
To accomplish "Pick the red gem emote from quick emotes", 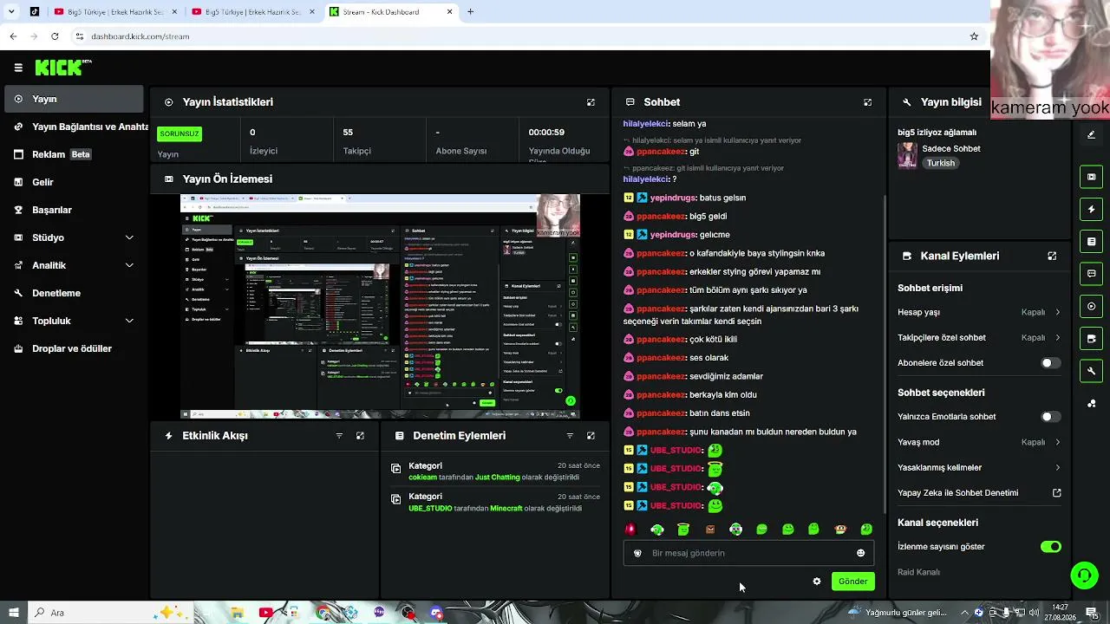I will (630, 530).
